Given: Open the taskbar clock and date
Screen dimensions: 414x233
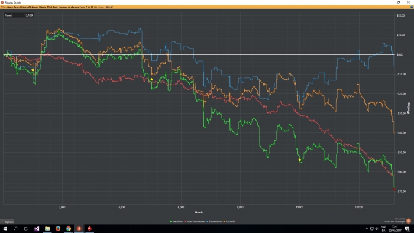Looking at the screenshot, I should click(394, 229).
